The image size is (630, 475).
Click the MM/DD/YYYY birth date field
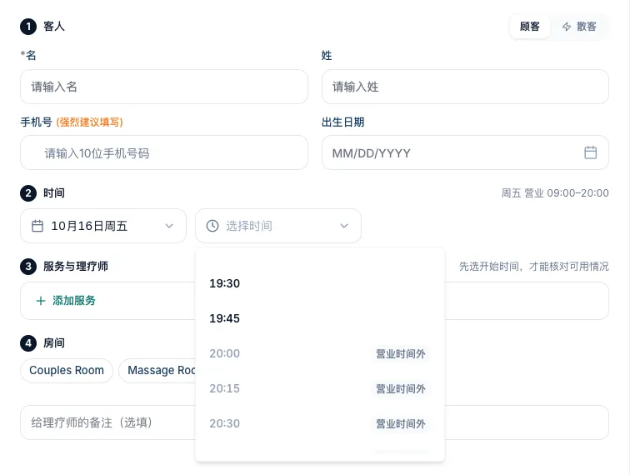[x=465, y=152]
